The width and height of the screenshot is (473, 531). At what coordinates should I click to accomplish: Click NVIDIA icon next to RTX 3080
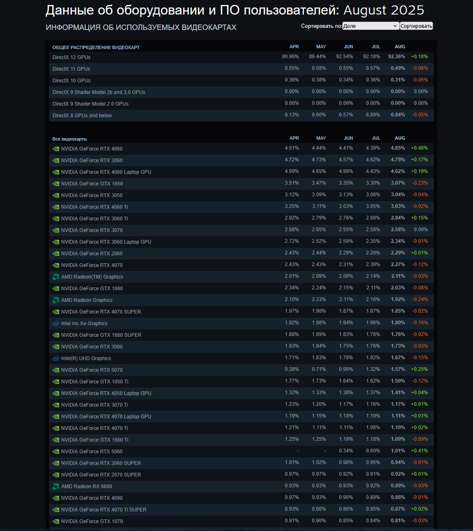(56, 346)
